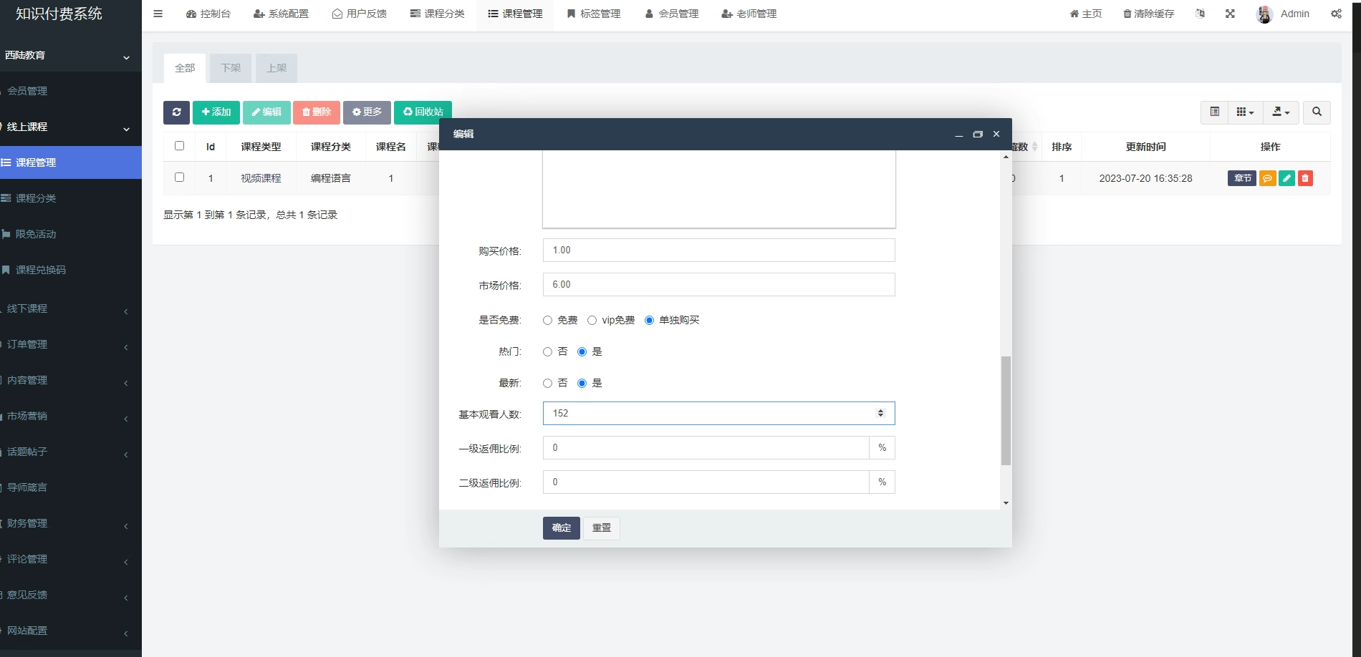1361x657 pixels.
Task: Expand 线下课程 sidebar menu
Action: pyautogui.click(x=71, y=308)
